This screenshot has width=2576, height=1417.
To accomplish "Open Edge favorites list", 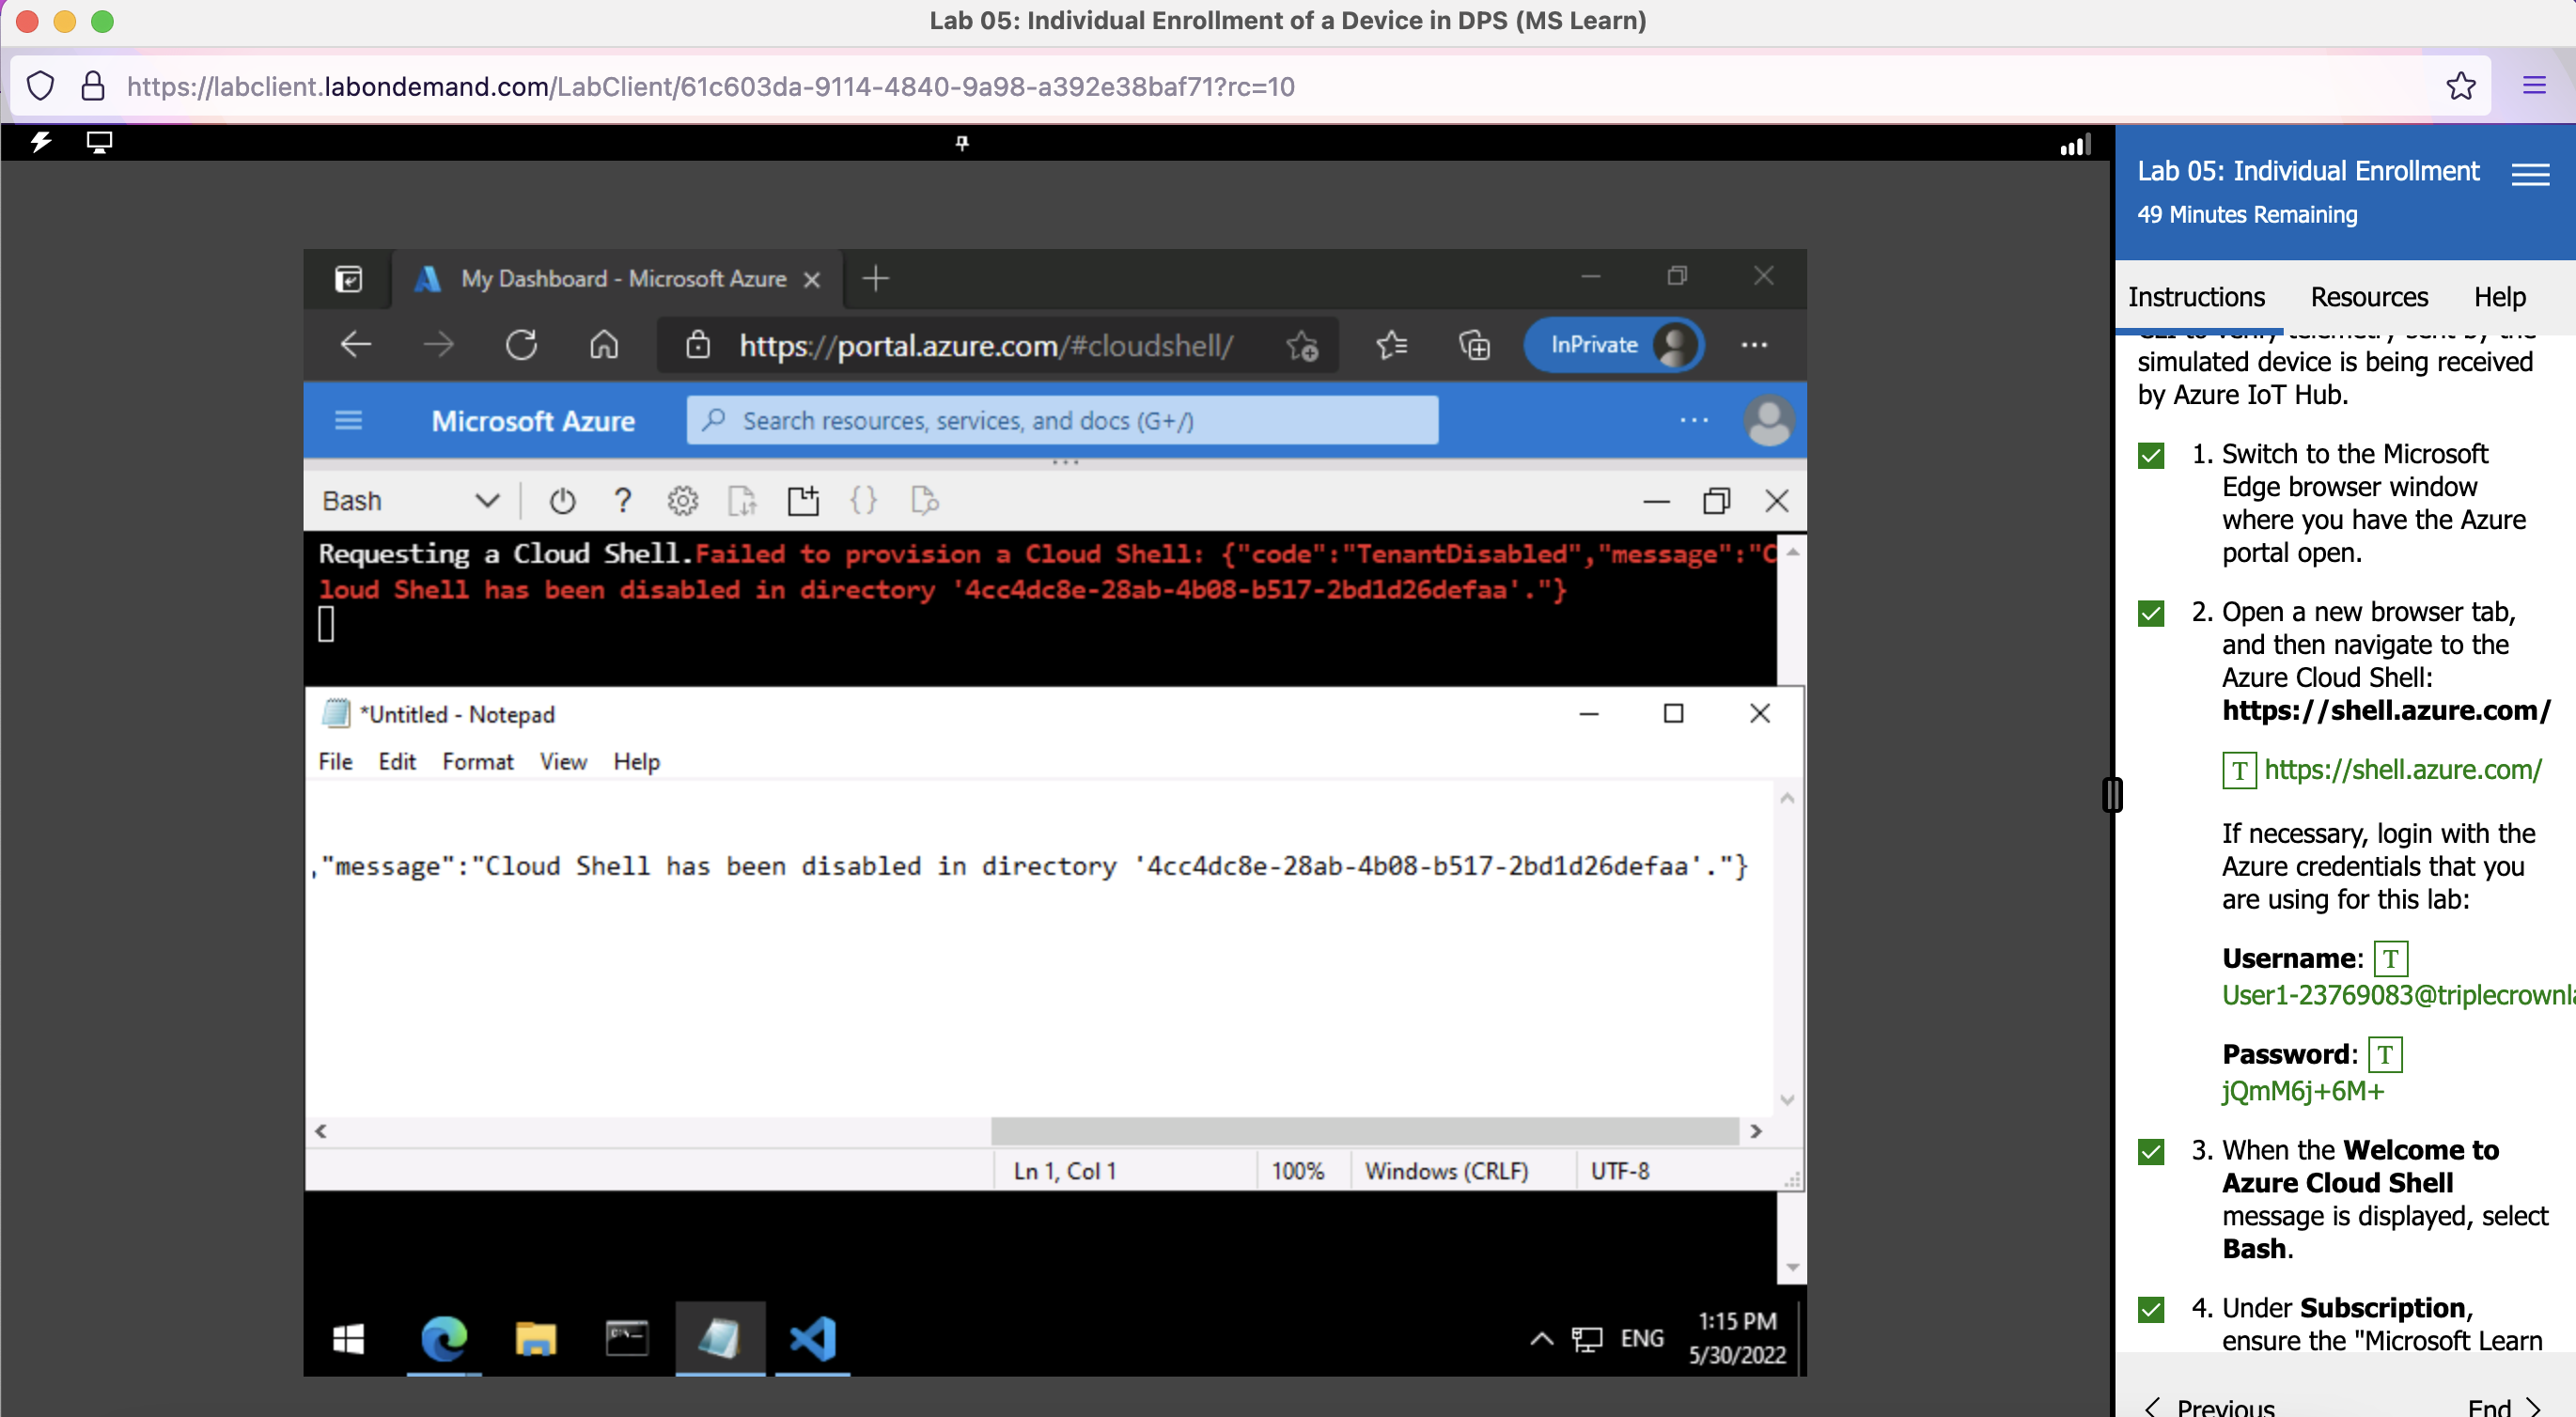I will [1391, 345].
